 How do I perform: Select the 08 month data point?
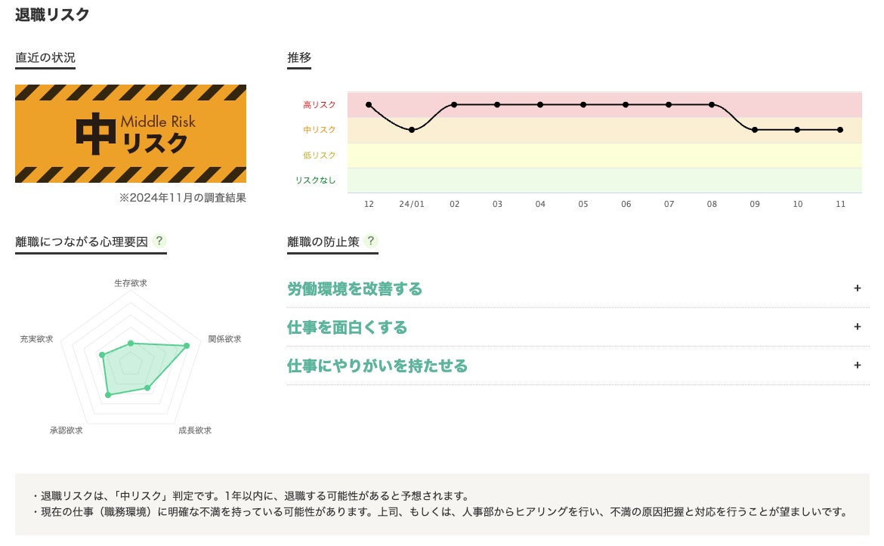click(x=712, y=105)
